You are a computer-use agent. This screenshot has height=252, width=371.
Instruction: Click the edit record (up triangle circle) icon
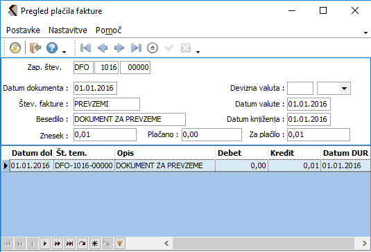[x=153, y=48]
